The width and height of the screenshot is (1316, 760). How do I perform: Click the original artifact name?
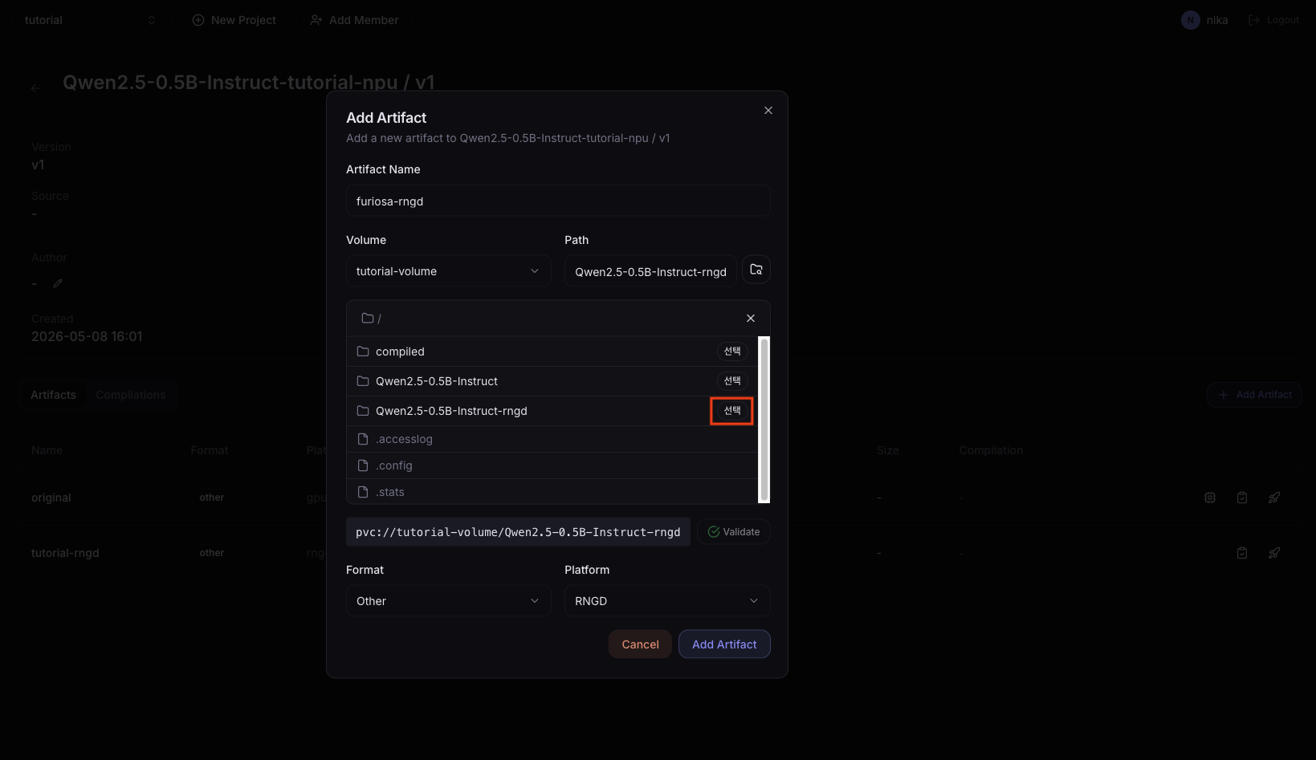coord(51,498)
